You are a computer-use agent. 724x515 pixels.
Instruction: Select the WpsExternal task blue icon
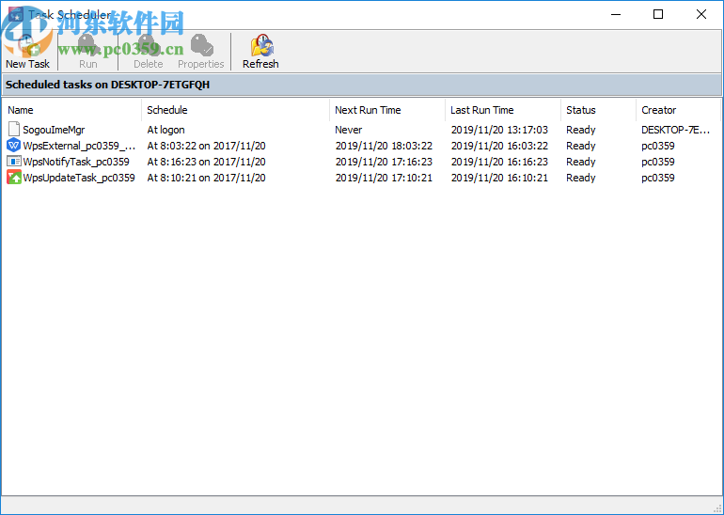(14, 146)
